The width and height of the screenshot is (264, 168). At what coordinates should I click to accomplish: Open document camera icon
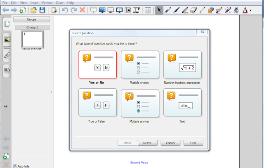coord(137,10)
